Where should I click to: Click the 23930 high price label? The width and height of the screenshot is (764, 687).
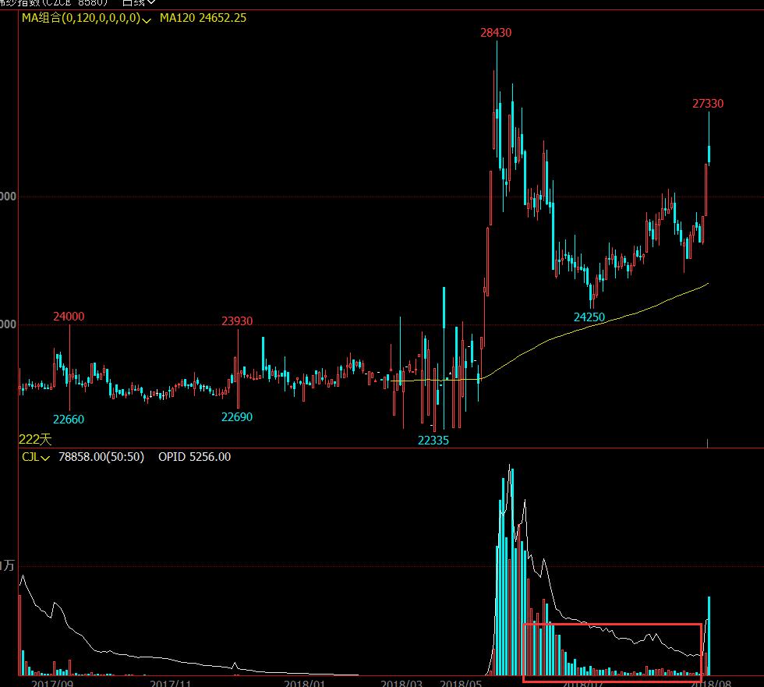237,321
